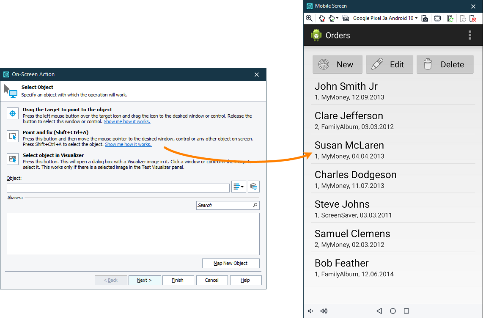
Task: Open the Google Pixel 3a Android 10 dropdown
Action: (385, 18)
